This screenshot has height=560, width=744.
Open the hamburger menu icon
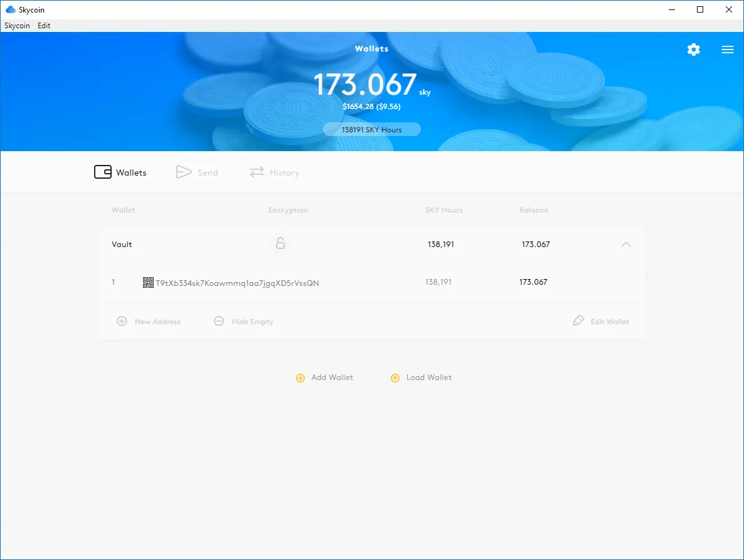728,50
